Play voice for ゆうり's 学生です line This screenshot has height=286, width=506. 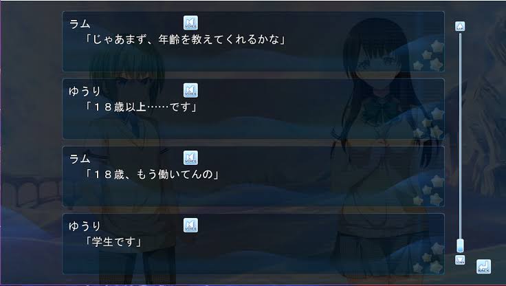coord(190,225)
